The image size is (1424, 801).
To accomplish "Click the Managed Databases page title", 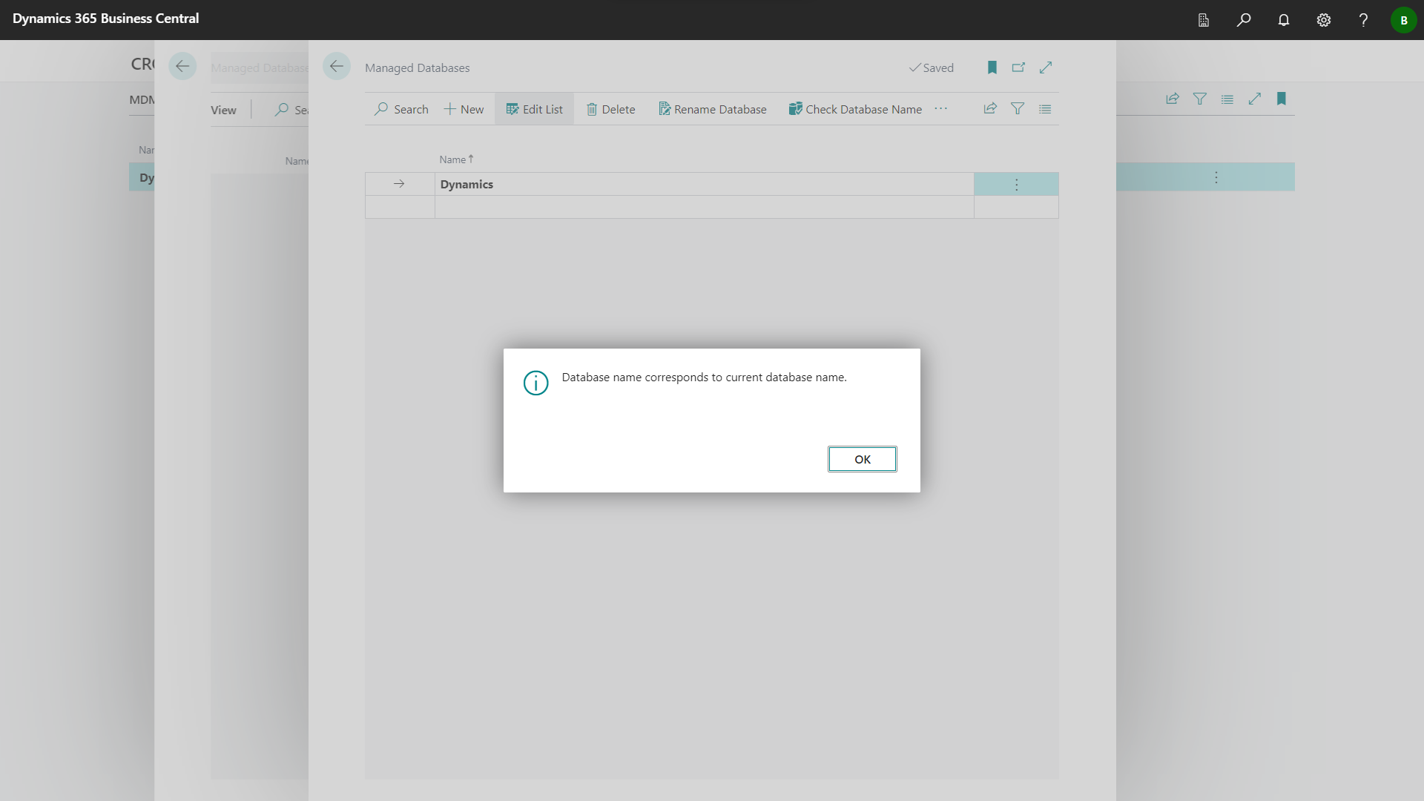I will pos(417,67).
